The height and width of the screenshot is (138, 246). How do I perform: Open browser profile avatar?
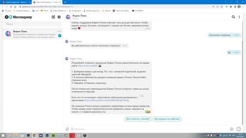click(x=239, y=7)
